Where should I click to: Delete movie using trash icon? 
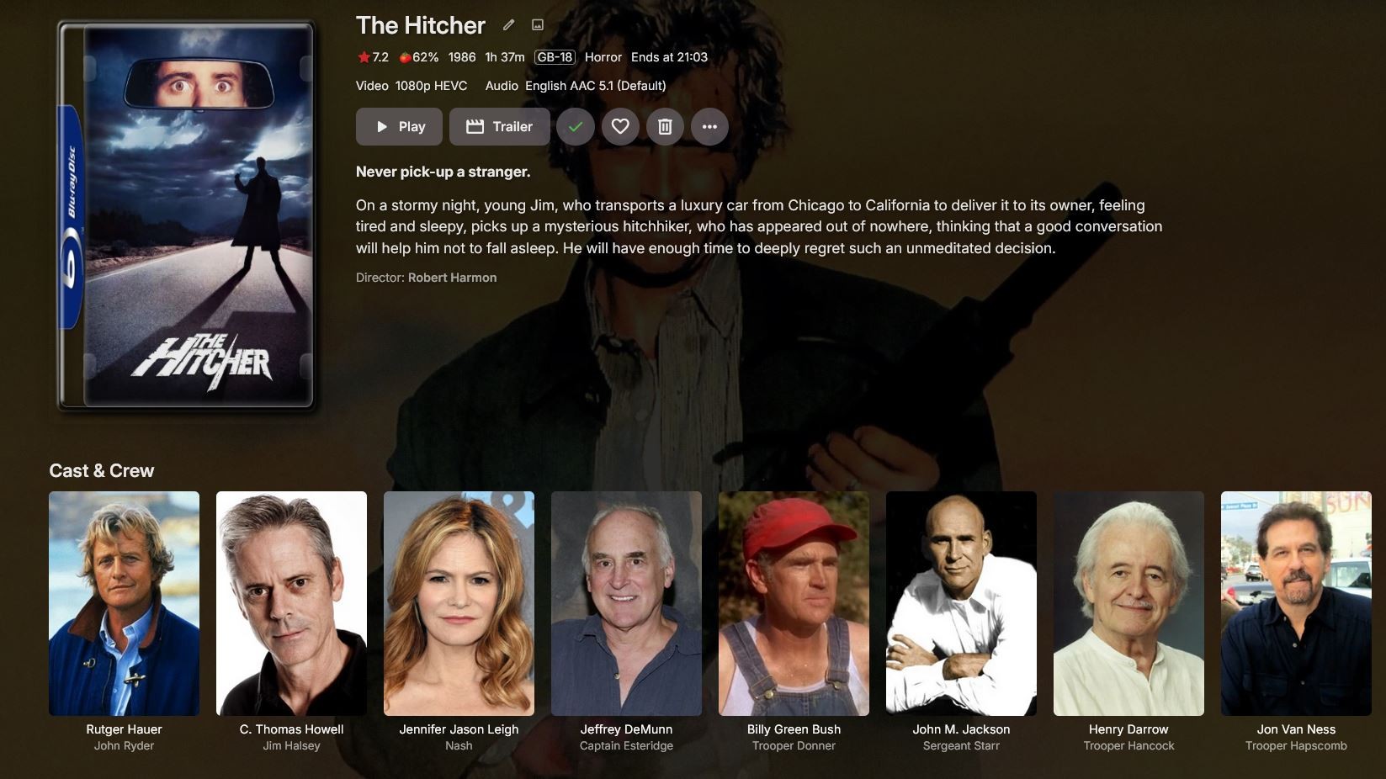[665, 126]
